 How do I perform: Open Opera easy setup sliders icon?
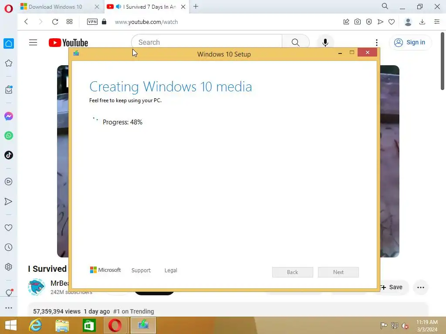437,22
